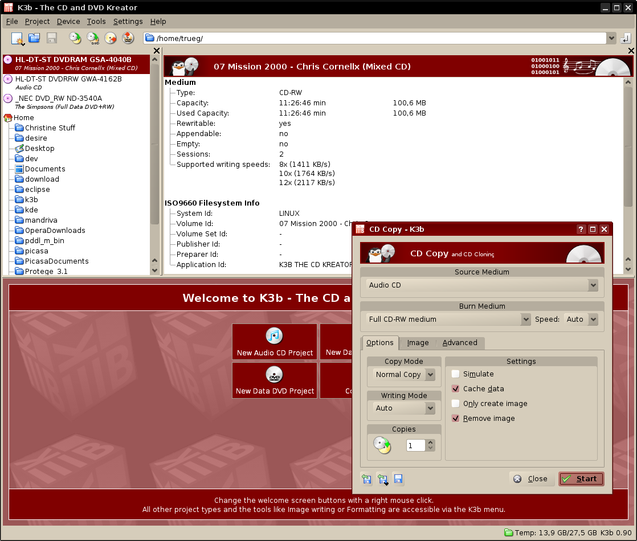Open the Settings menu

pyautogui.click(x=128, y=22)
